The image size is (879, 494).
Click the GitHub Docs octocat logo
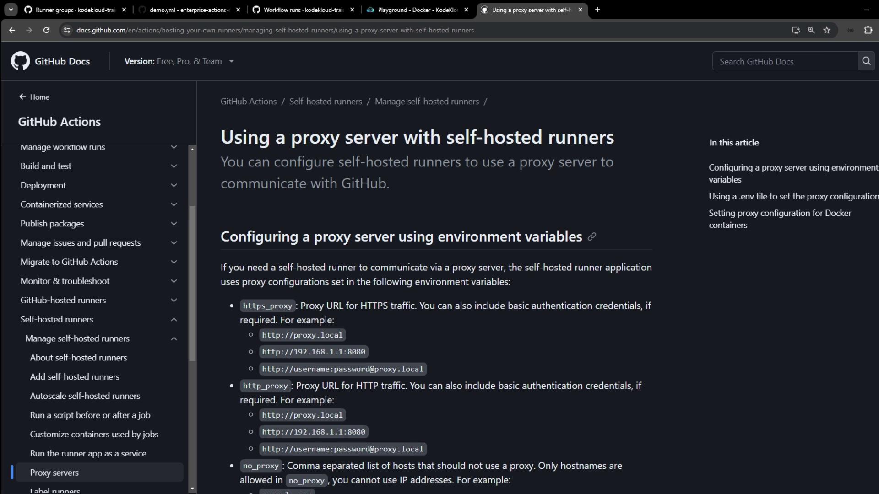click(20, 61)
